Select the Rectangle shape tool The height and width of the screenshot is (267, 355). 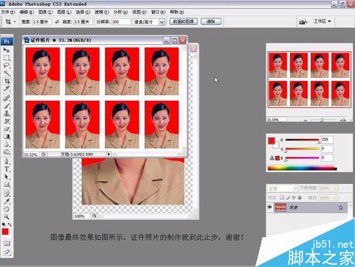pyautogui.click(x=6, y=185)
